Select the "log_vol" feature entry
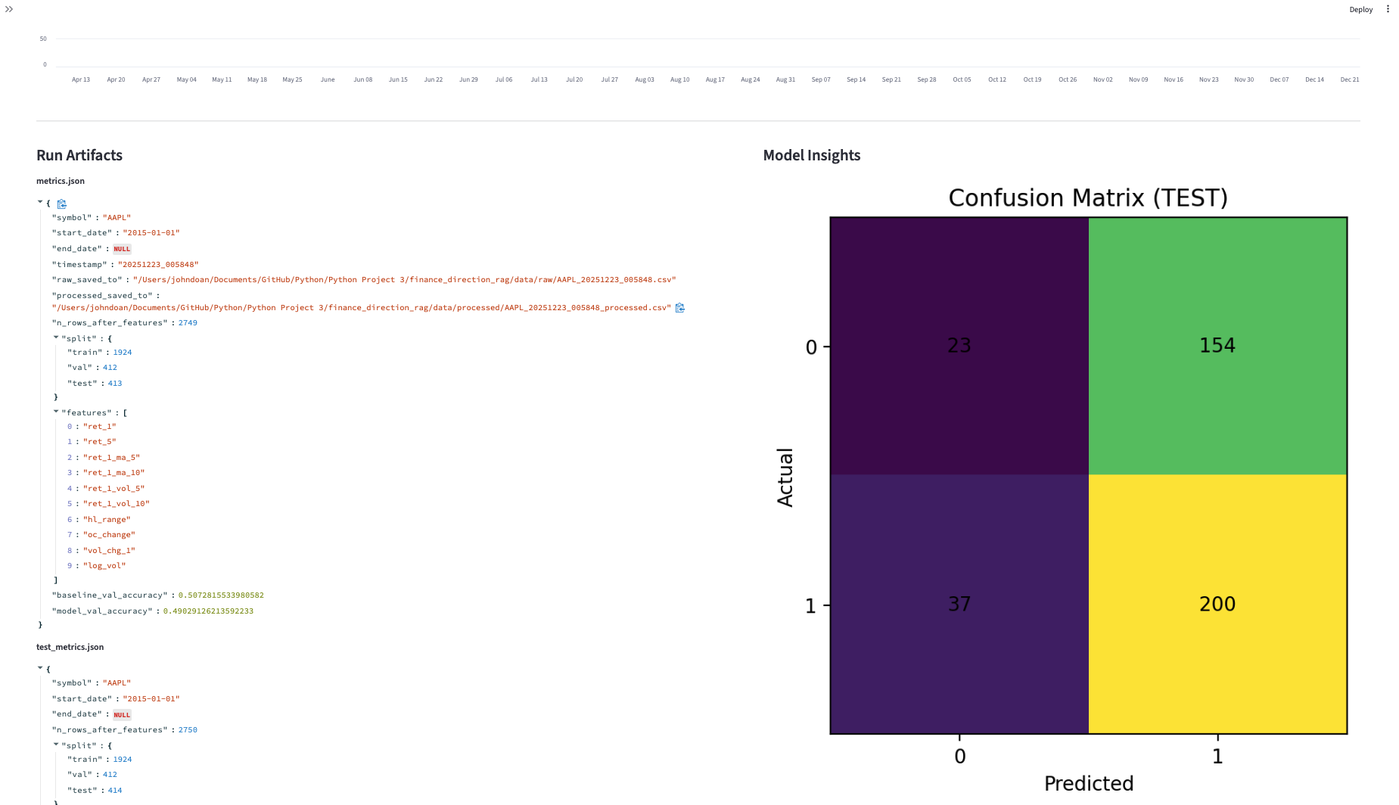This screenshot has height=805, width=1399. point(105,565)
